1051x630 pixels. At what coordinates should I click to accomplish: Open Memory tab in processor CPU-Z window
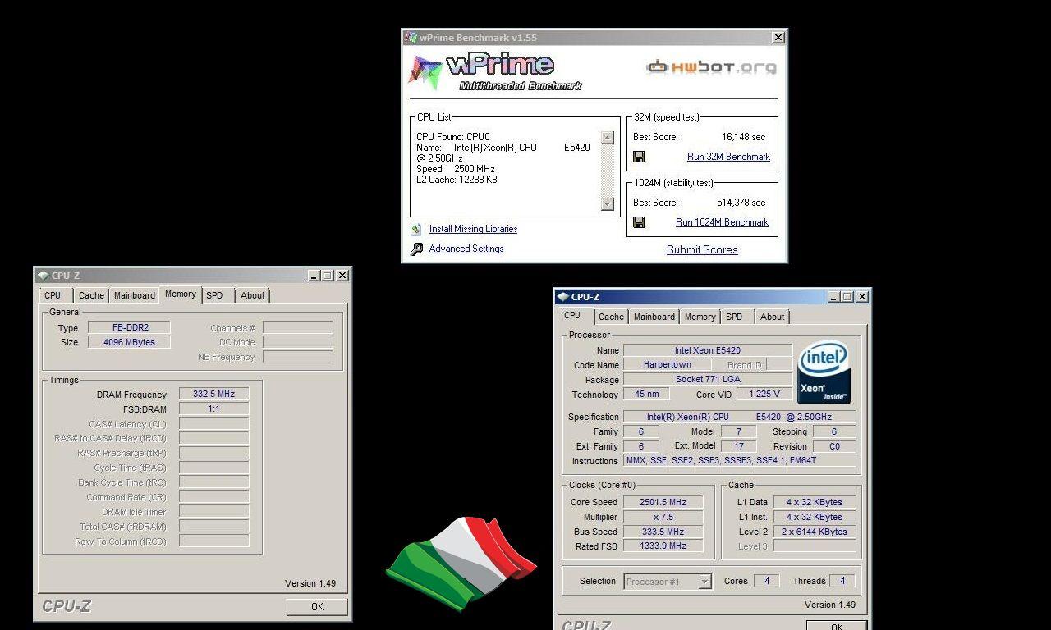pos(700,317)
